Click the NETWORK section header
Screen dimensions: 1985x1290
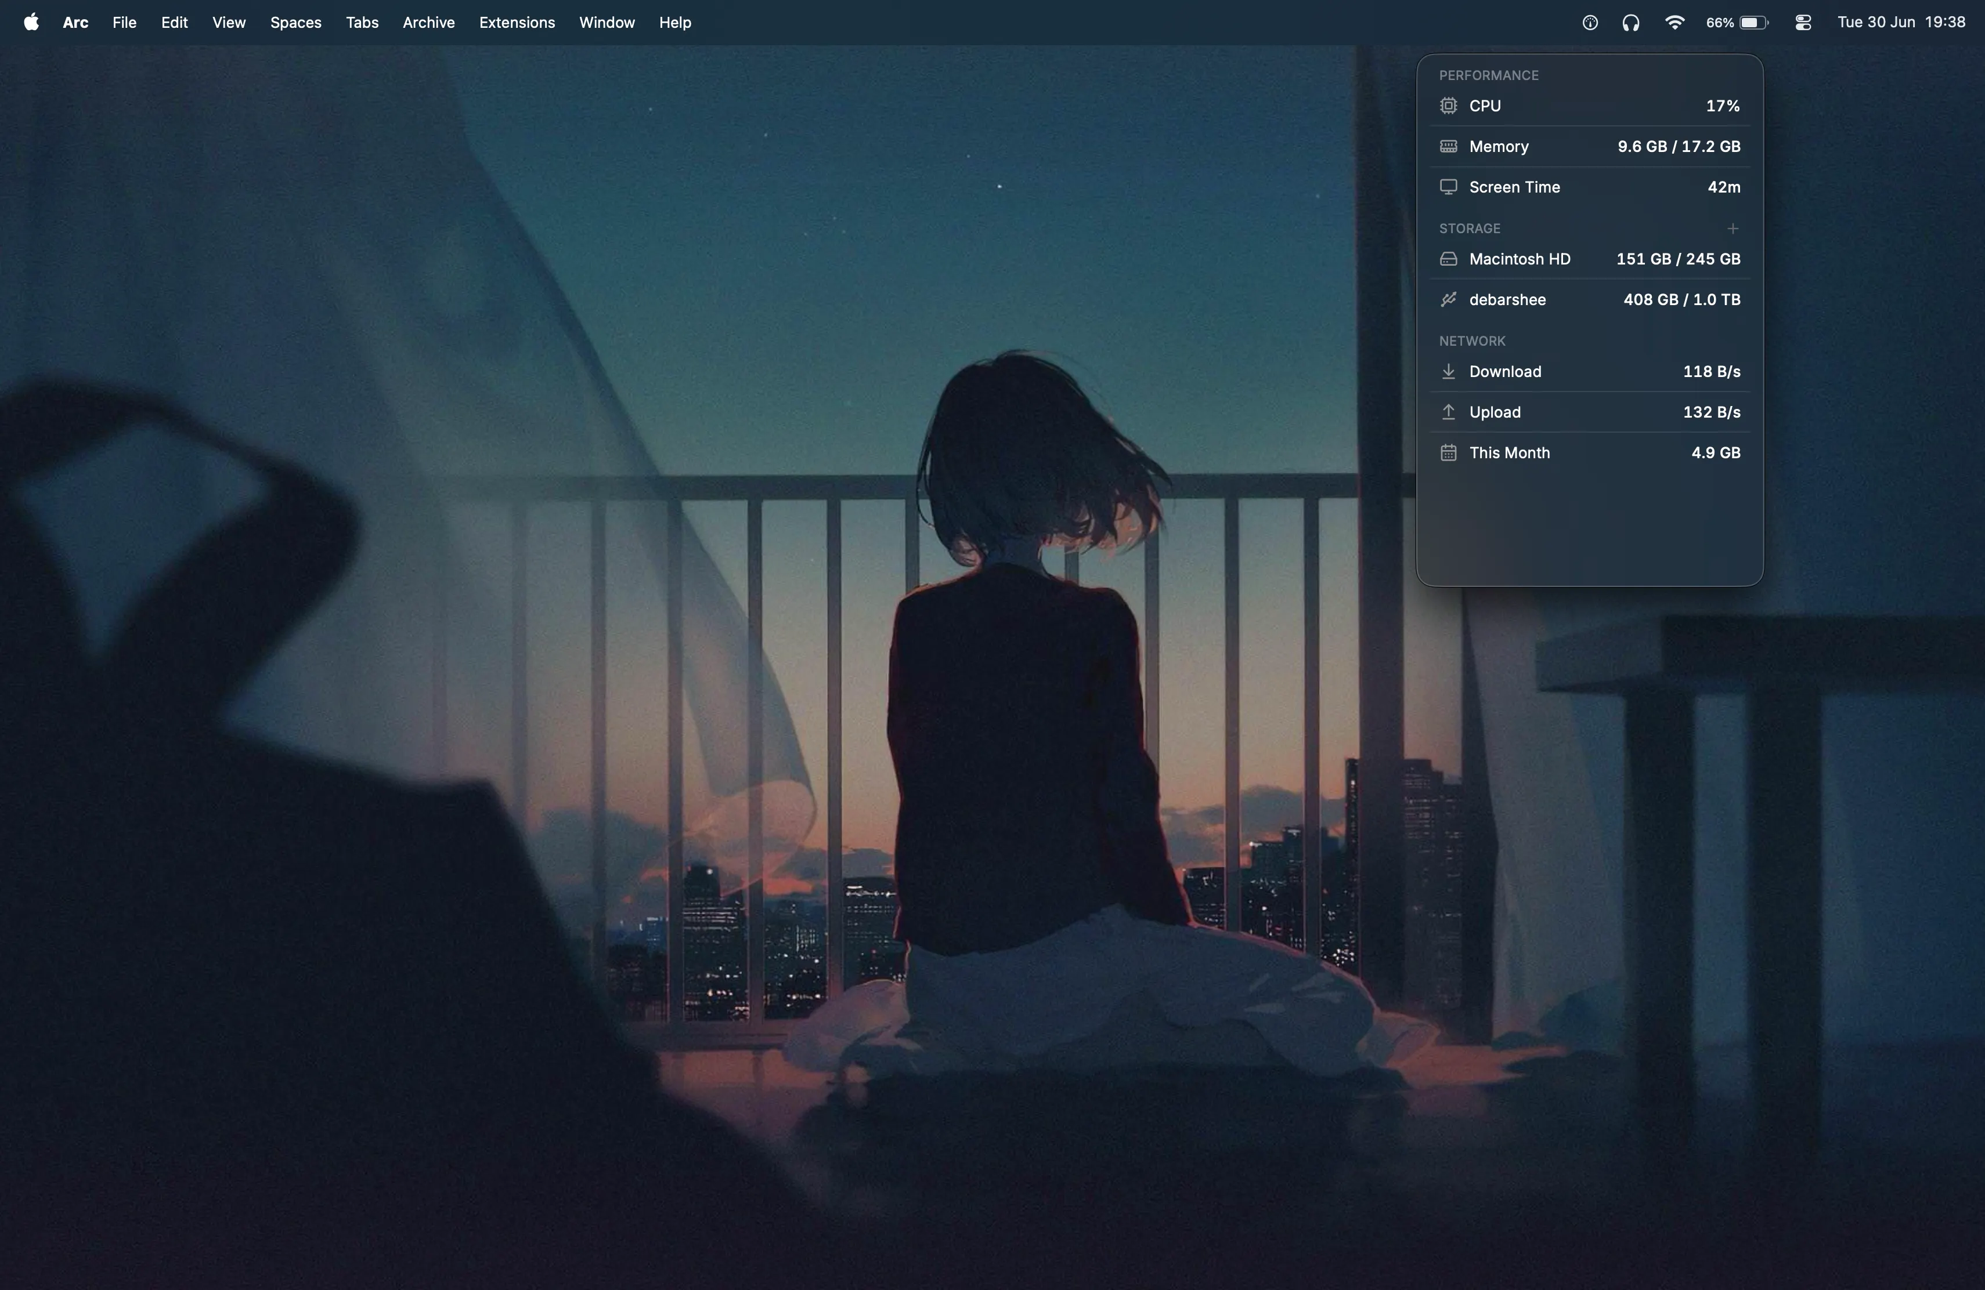1472,341
